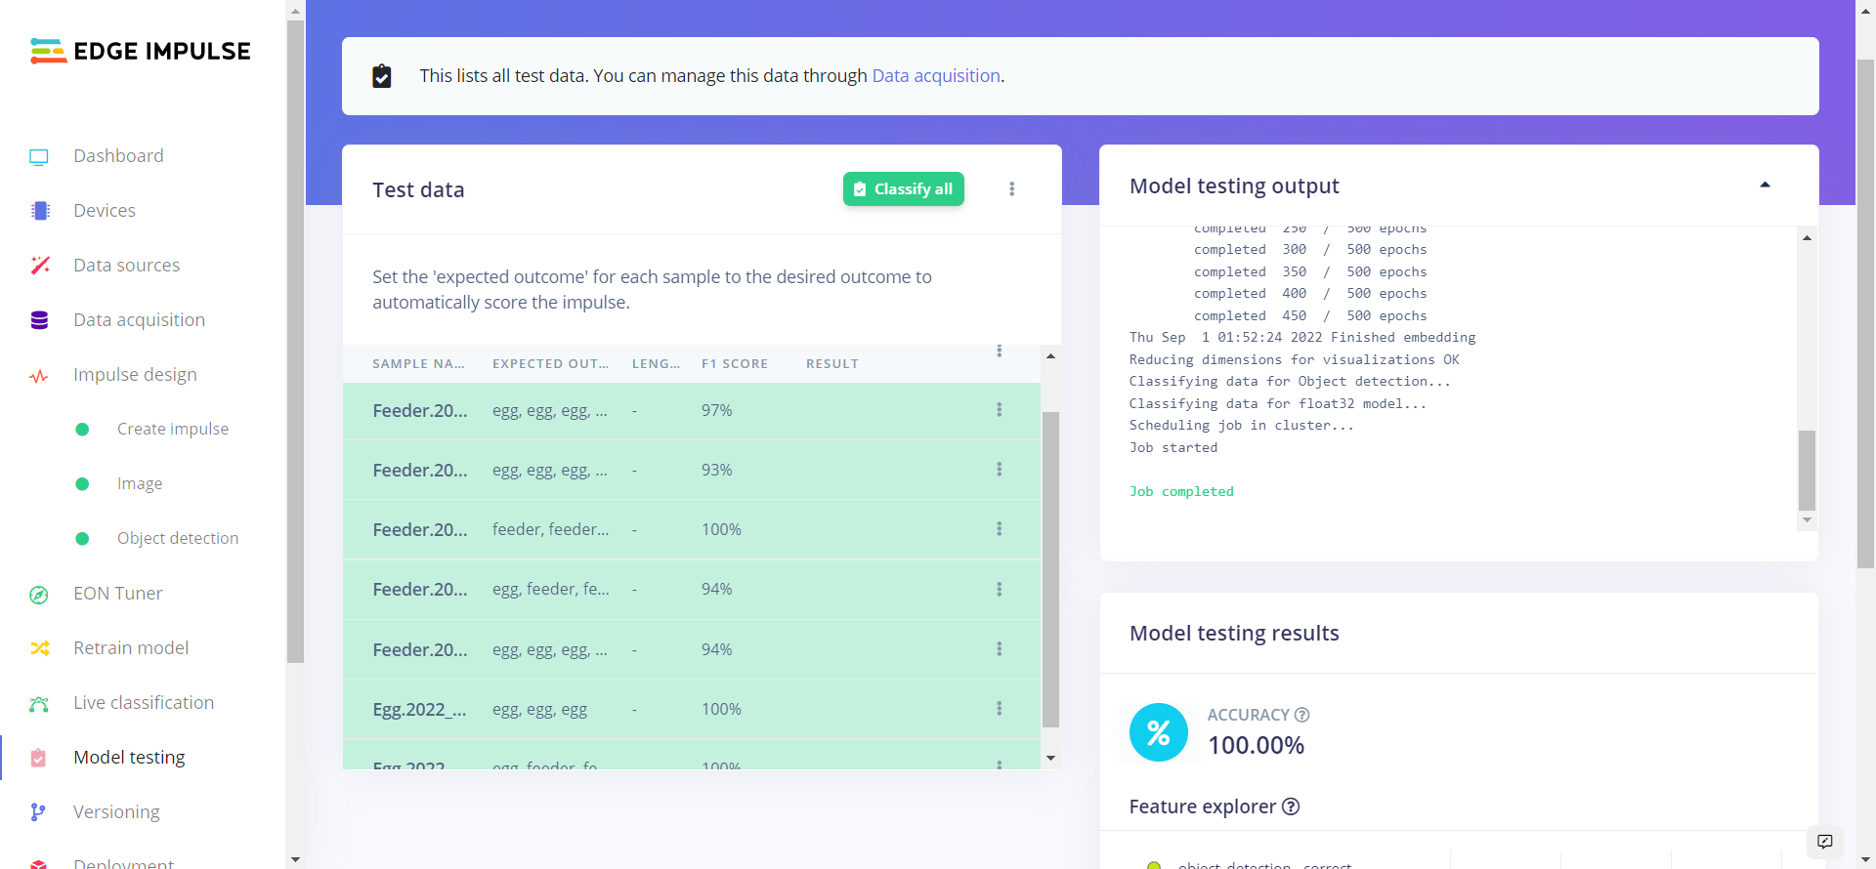Click the Devices chip icon

coord(39,211)
